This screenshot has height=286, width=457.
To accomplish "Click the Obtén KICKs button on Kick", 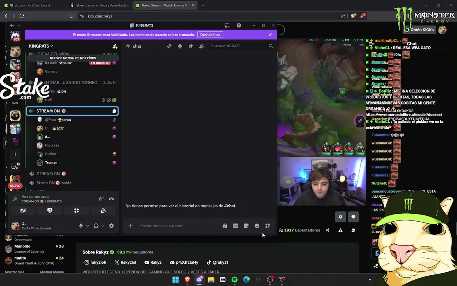I will (419, 30).
